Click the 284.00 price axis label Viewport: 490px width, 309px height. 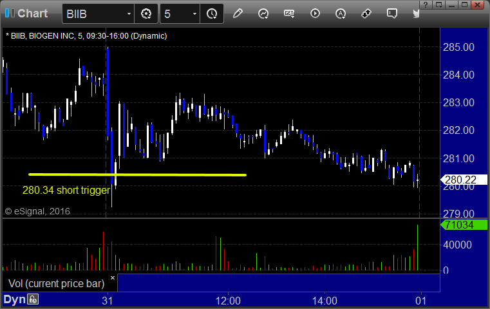(458, 75)
